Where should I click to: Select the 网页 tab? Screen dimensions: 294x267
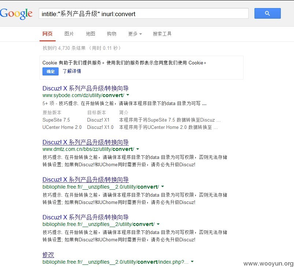tap(48, 34)
